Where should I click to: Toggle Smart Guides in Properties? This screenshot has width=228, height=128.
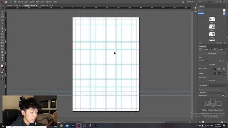point(224,74)
